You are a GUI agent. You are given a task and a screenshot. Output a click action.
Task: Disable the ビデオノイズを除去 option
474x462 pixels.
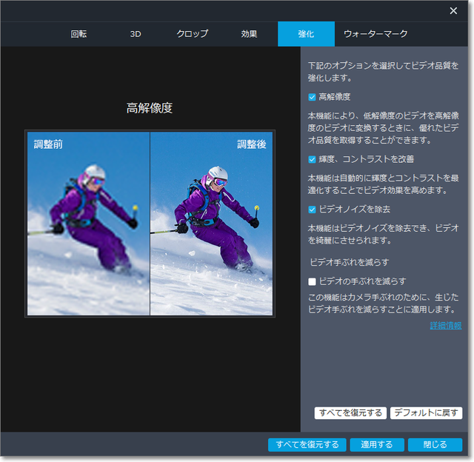click(313, 210)
